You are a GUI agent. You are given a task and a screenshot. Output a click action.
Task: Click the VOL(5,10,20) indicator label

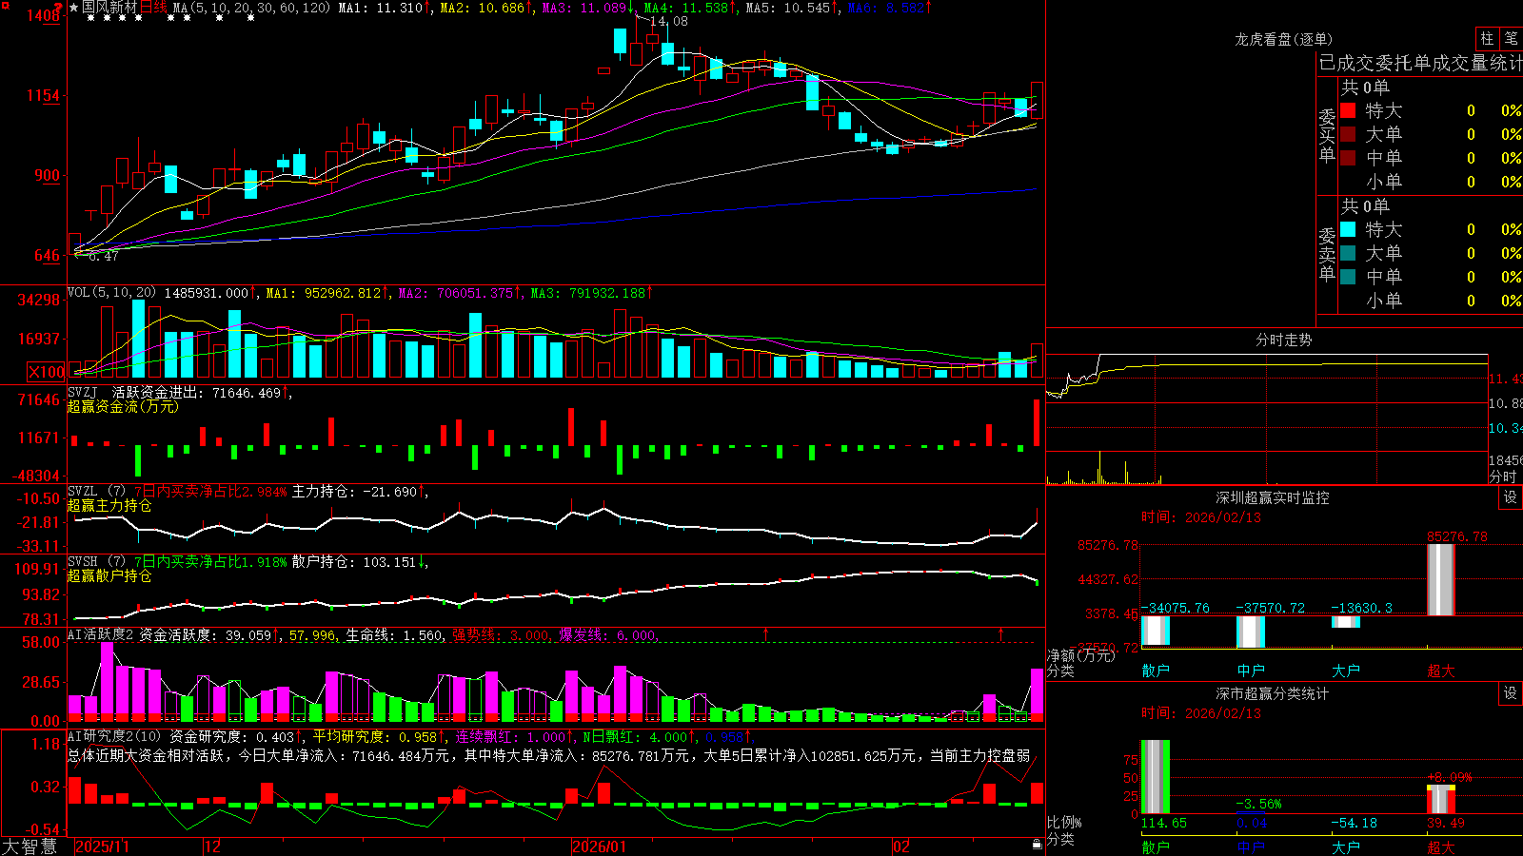[112, 293]
